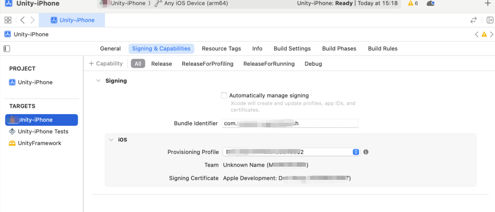
Task: Open the Resource Tags tab
Action: pyautogui.click(x=221, y=49)
